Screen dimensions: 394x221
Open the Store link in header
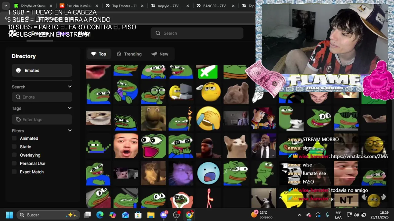click(63, 33)
